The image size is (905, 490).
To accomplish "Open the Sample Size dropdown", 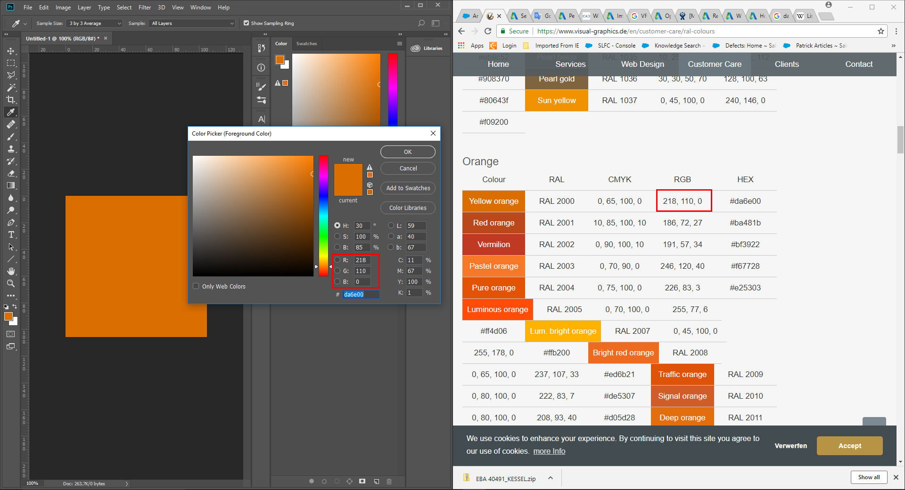I will pos(94,23).
